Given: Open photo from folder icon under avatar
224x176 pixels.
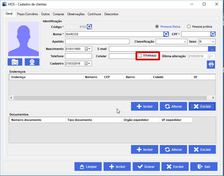Looking at the screenshot, I should [15, 62].
